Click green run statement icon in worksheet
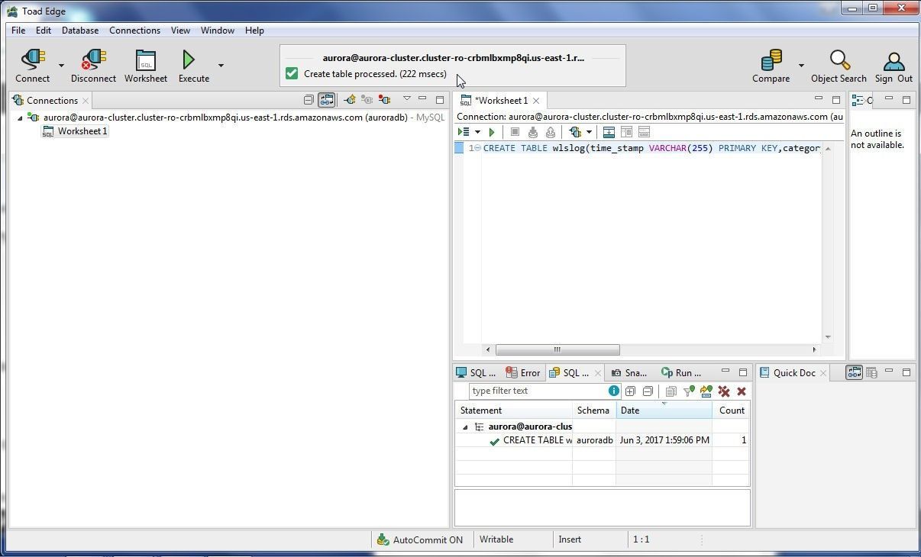This screenshot has height=557, width=921. pyautogui.click(x=492, y=132)
